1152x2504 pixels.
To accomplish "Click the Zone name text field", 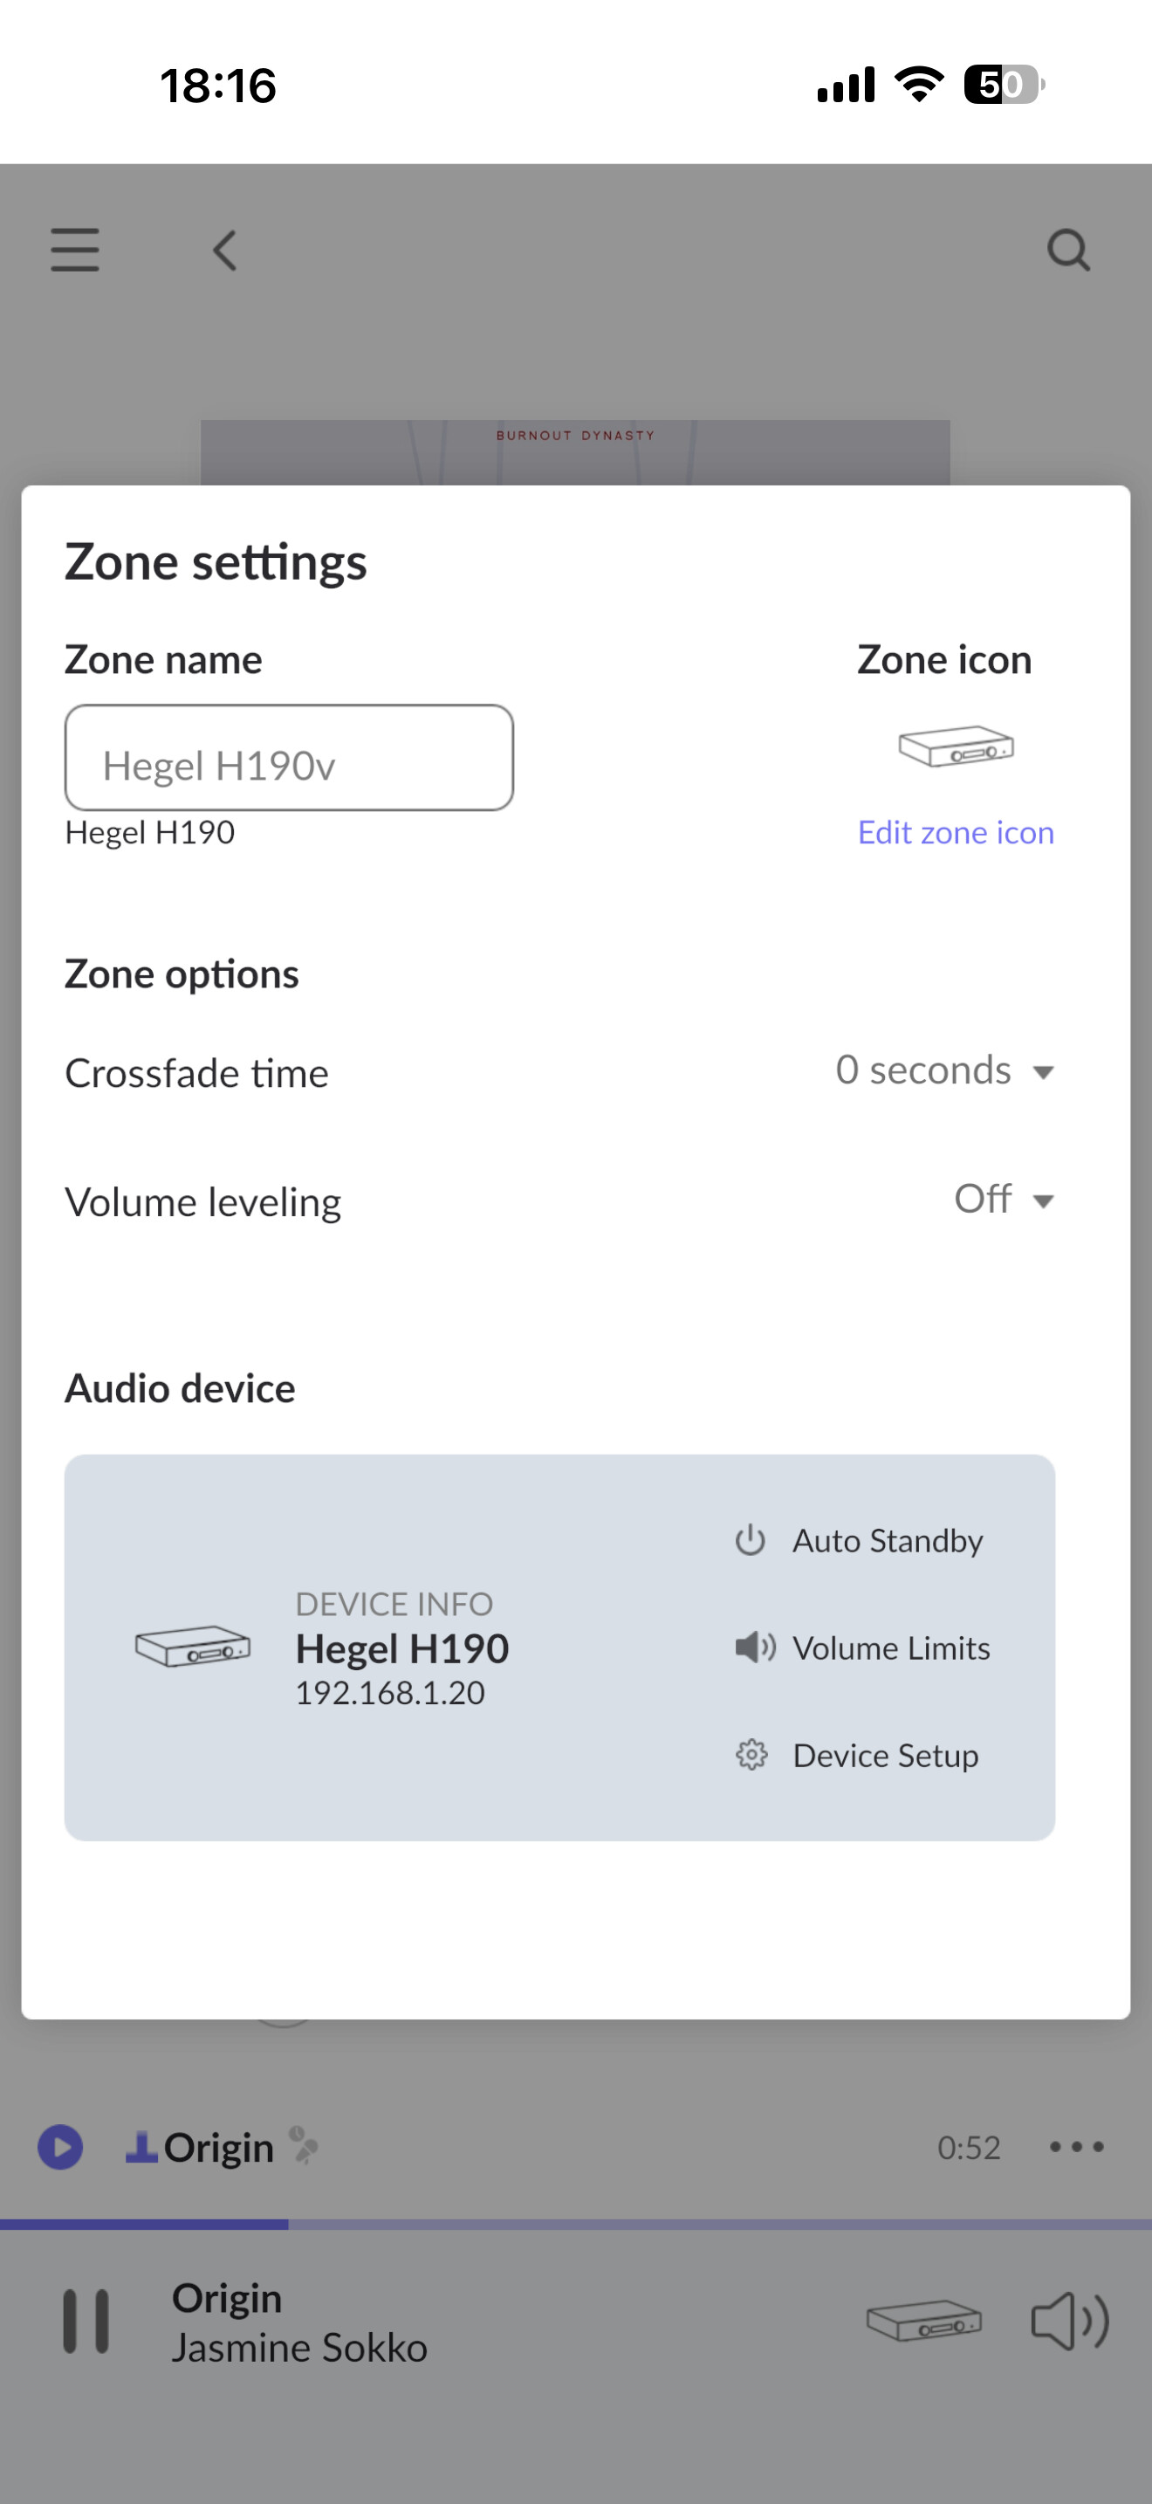I will point(289,758).
